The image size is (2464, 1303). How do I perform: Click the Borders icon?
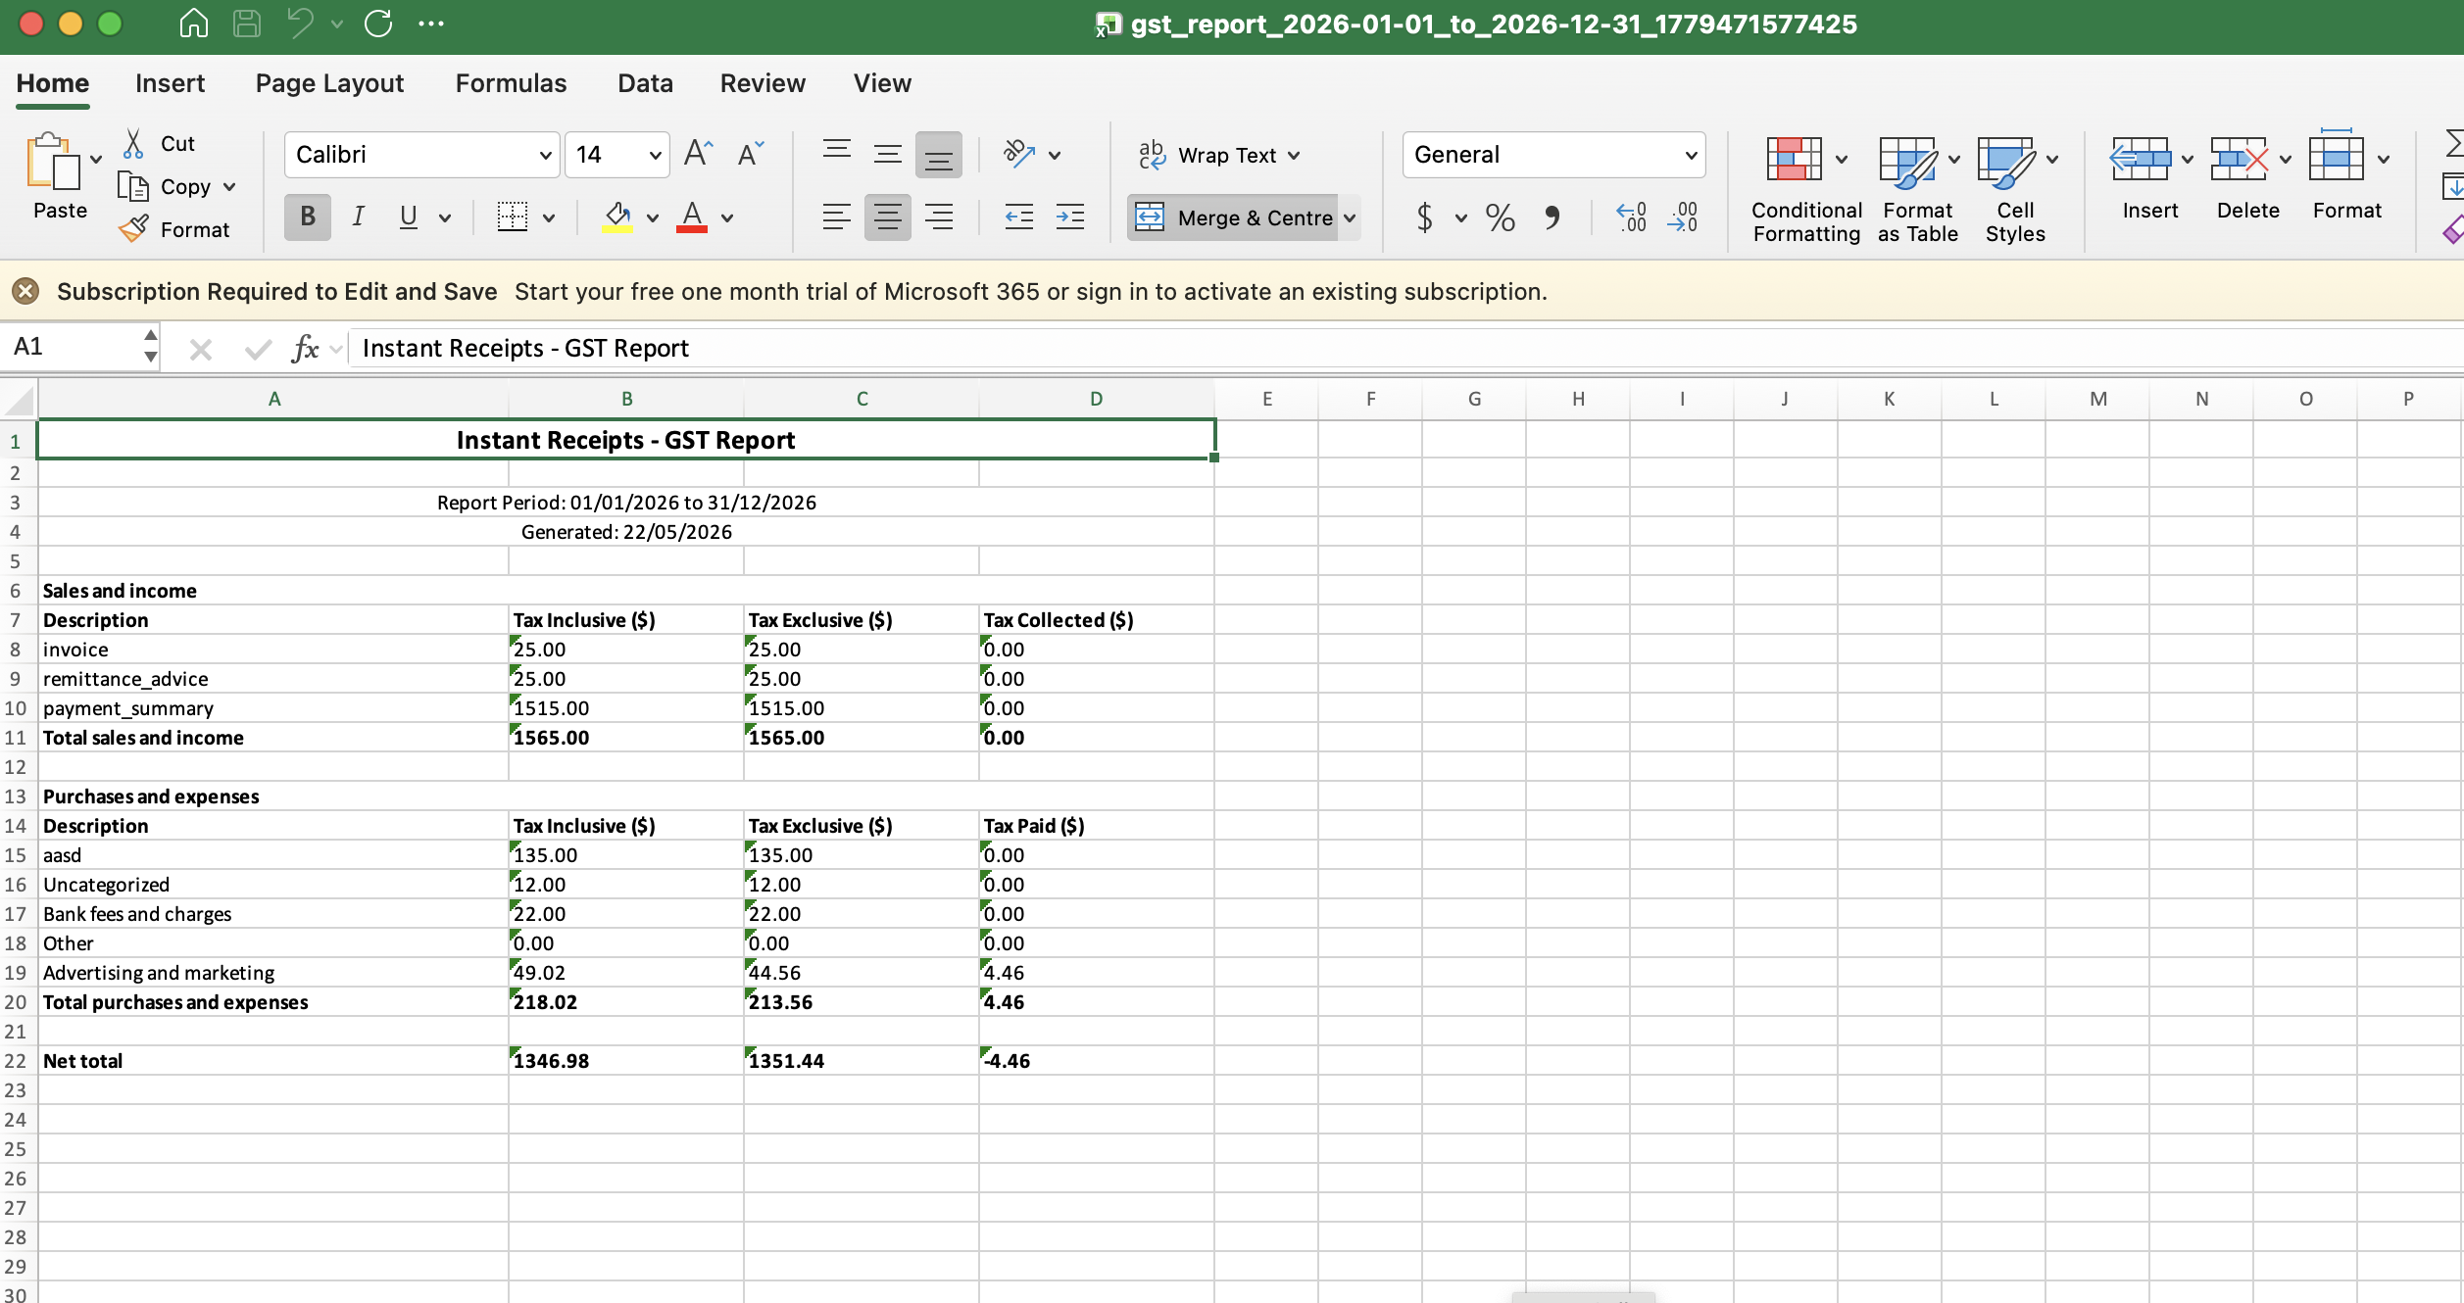(513, 217)
